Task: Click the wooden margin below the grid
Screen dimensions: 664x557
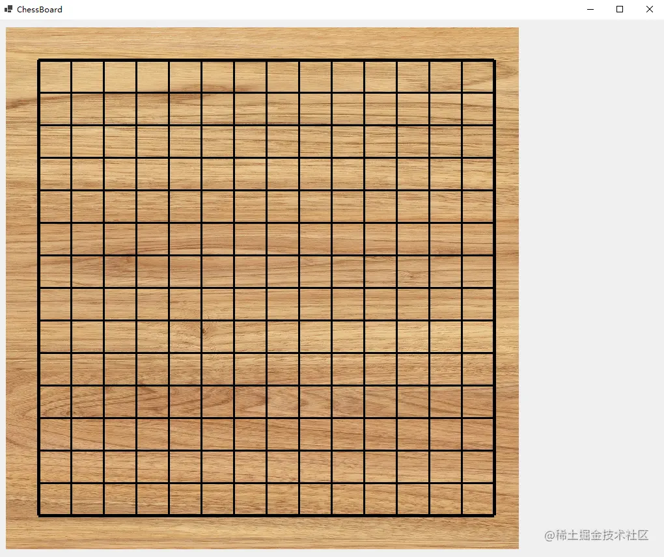Action: coord(262,533)
